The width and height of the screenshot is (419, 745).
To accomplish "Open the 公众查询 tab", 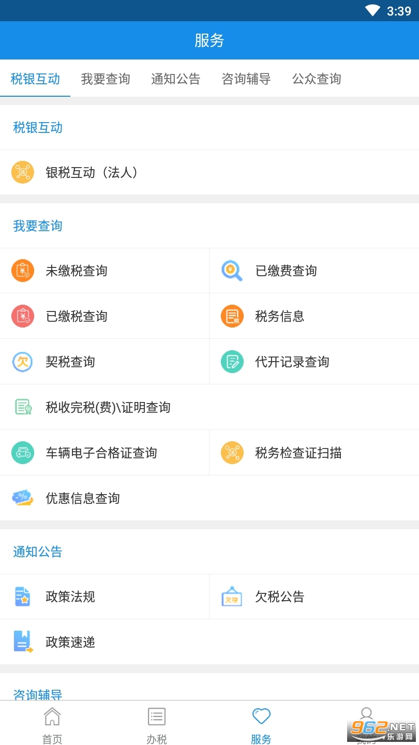I will pos(317,79).
